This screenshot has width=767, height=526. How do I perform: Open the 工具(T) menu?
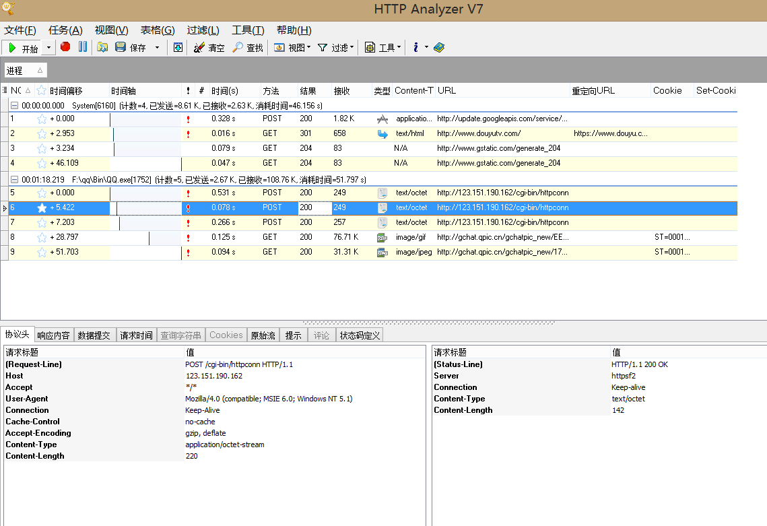tap(248, 30)
